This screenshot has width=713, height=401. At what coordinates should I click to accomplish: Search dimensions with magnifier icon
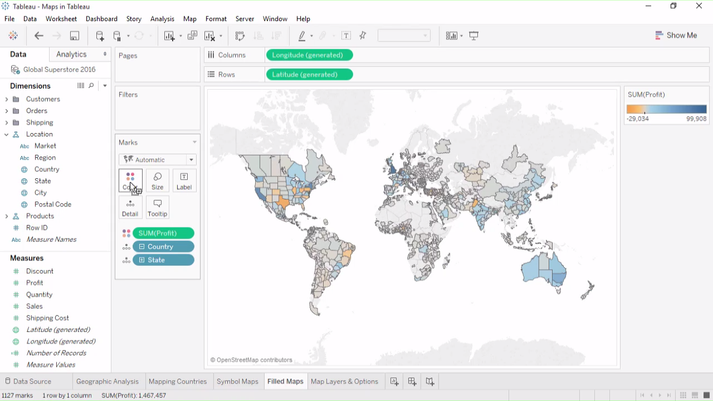coord(91,86)
